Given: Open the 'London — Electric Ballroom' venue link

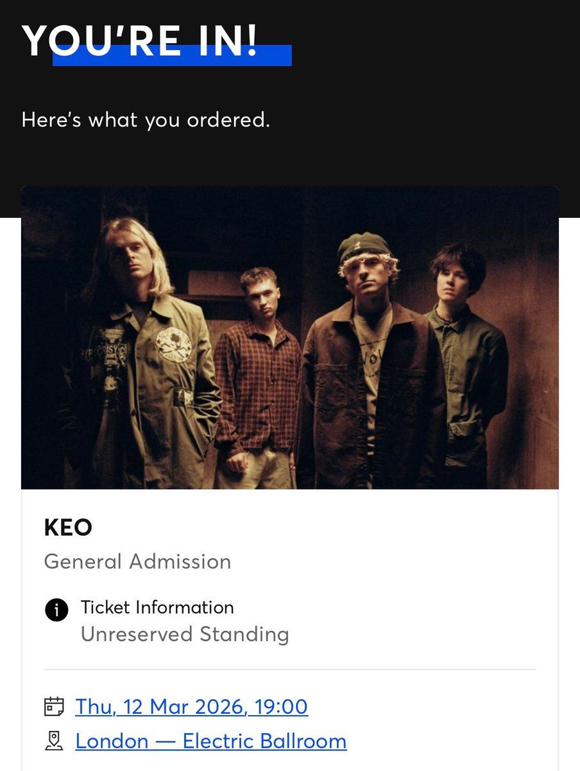Looking at the screenshot, I should [x=210, y=741].
